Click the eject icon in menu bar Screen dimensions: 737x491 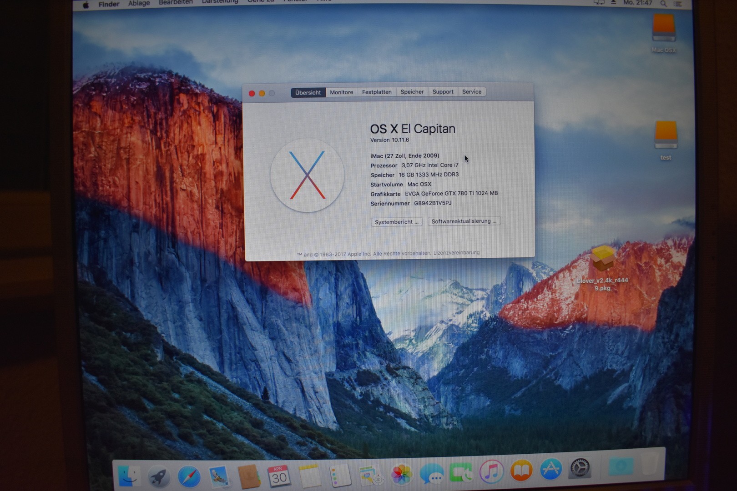[x=613, y=3]
